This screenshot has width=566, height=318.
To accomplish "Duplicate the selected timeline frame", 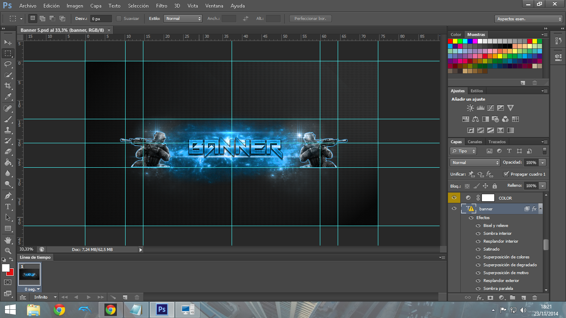I will tap(124, 297).
